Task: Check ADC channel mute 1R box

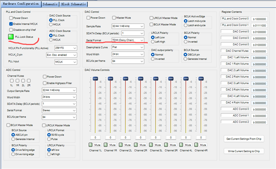Action: (17, 81)
